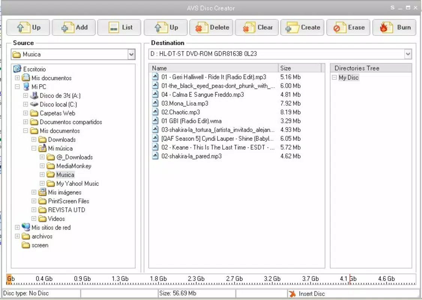Open the Destination drive dropdown

(x=408, y=54)
